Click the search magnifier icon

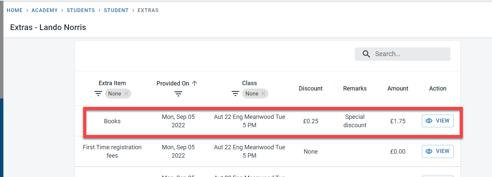pos(367,54)
